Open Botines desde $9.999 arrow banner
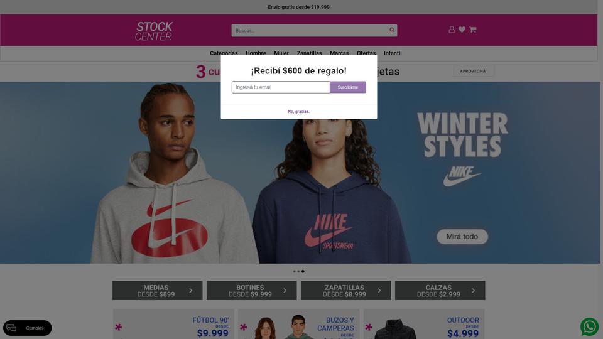Screen dimensions: 603x339 (251, 291)
